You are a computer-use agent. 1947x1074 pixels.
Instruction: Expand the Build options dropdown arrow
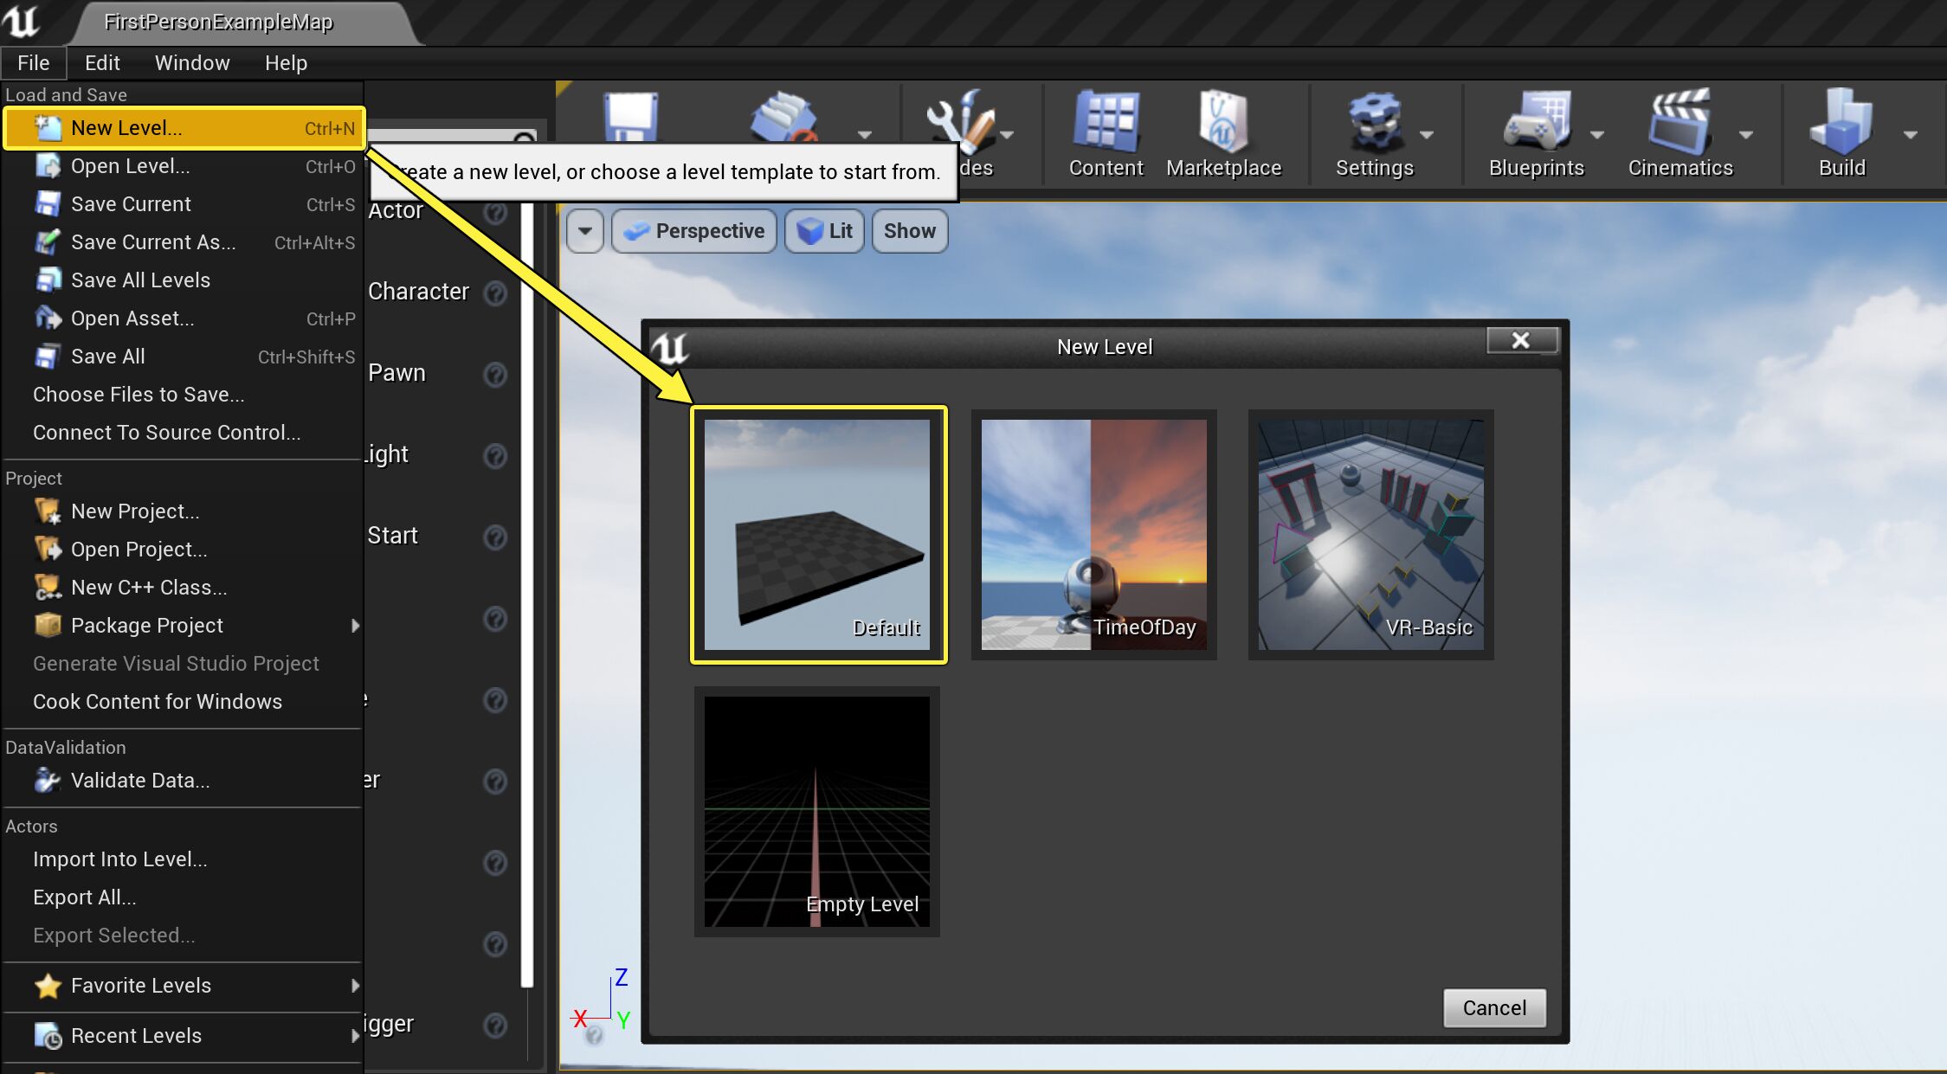(1910, 134)
